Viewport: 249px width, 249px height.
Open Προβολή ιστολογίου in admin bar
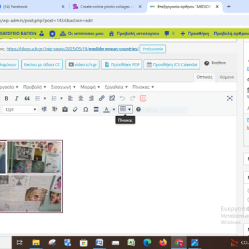click(x=134, y=34)
